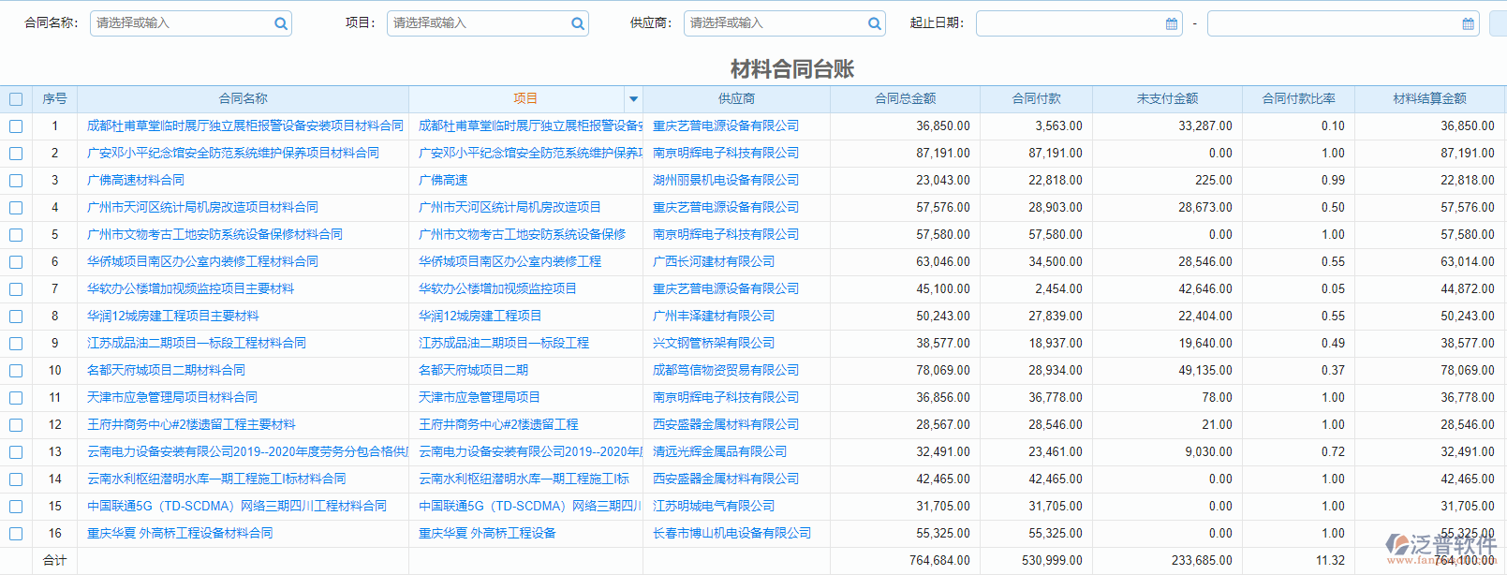
Task: Sort by 未支付金额 column header
Action: click(1167, 98)
